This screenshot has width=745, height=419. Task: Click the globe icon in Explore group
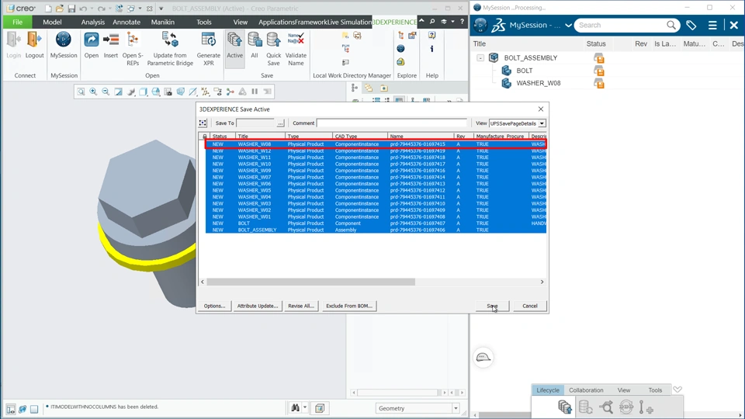400,48
